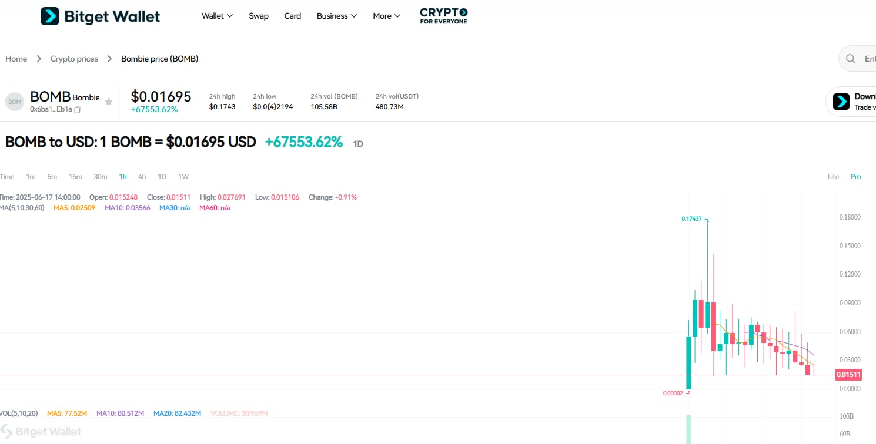
Task: Go to Crypto prices via breadcrumb
Action: [74, 58]
